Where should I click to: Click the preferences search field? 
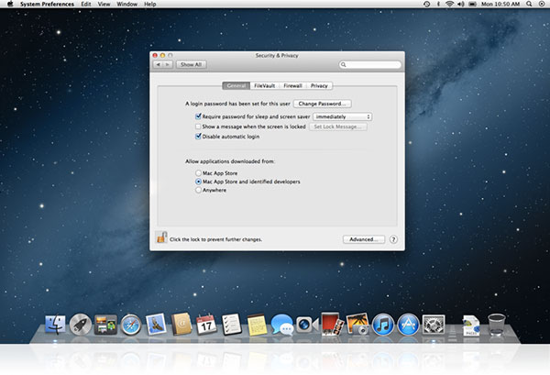pyautogui.click(x=370, y=64)
